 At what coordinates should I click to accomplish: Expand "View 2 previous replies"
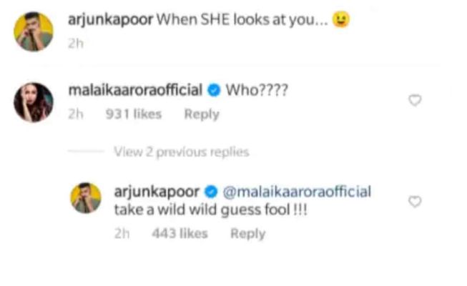[x=182, y=152]
